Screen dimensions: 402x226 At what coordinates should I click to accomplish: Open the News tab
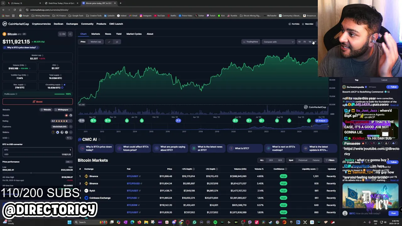(x=108, y=34)
